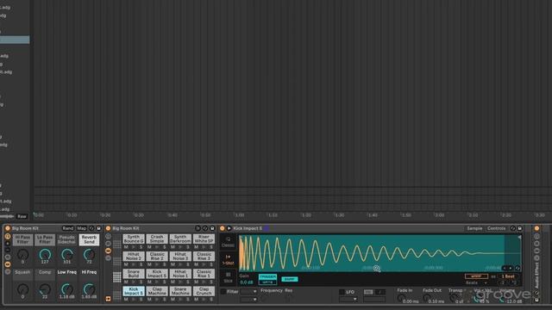Solo the Synth Bounce G pad
552x310 pixels.
[141, 247]
